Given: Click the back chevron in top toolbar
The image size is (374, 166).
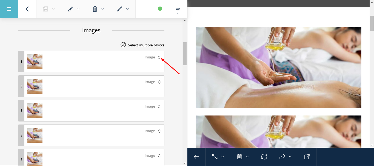Looking at the screenshot, I should pos(27,9).
